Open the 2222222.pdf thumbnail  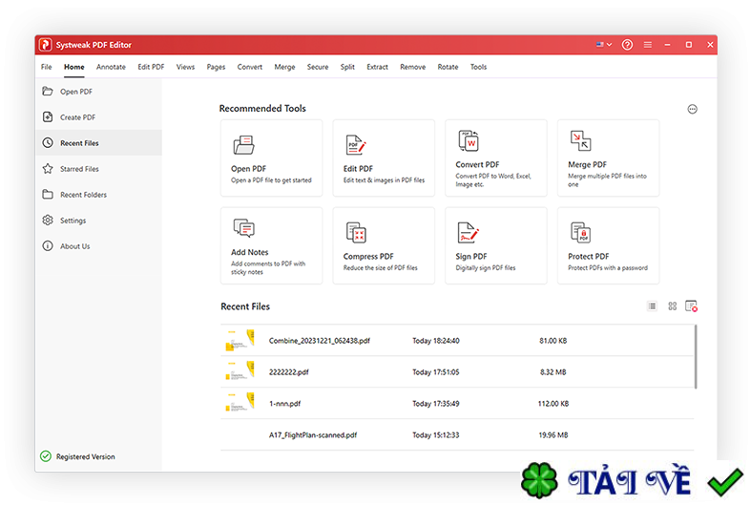pyautogui.click(x=240, y=371)
